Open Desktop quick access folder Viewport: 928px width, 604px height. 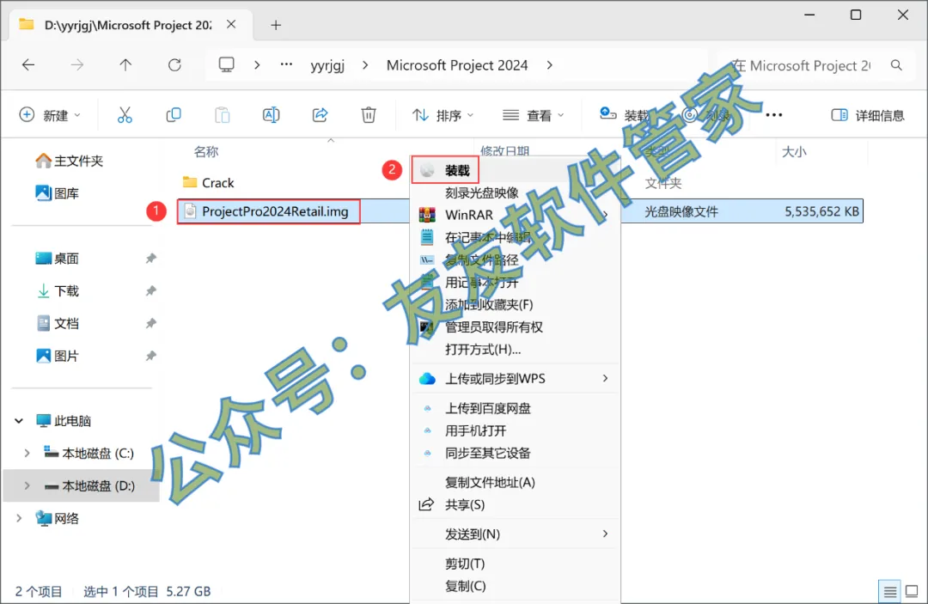point(57,259)
